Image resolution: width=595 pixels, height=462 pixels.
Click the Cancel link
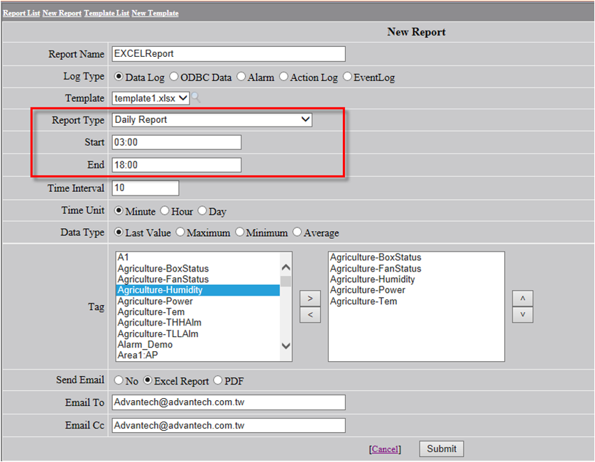pos(385,449)
